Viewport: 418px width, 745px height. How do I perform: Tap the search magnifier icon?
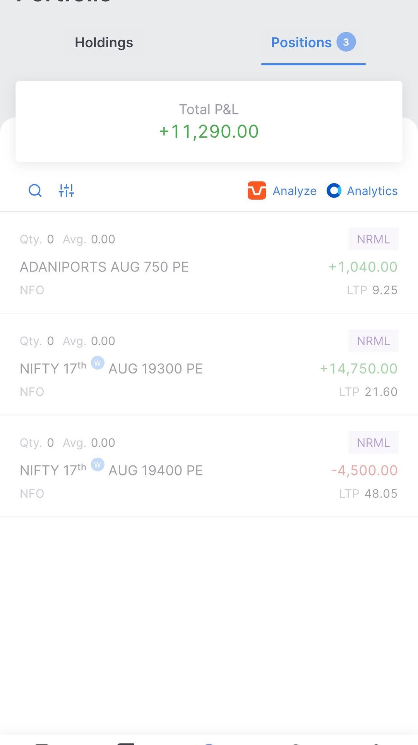pyautogui.click(x=35, y=190)
